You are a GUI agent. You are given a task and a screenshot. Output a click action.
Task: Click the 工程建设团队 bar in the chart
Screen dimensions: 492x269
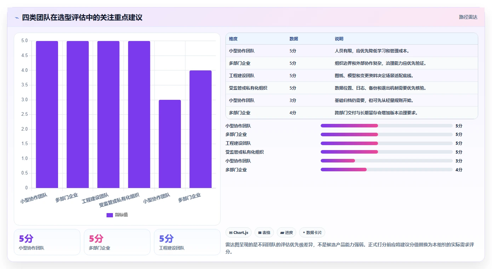point(108,114)
